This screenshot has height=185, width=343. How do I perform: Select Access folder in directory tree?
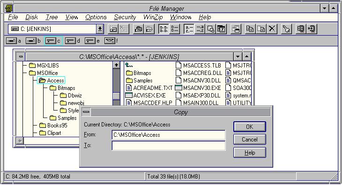pyautogui.click(x=51, y=81)
